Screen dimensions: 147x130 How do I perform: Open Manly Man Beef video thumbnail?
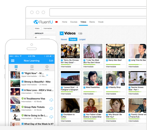coord(115,51)
